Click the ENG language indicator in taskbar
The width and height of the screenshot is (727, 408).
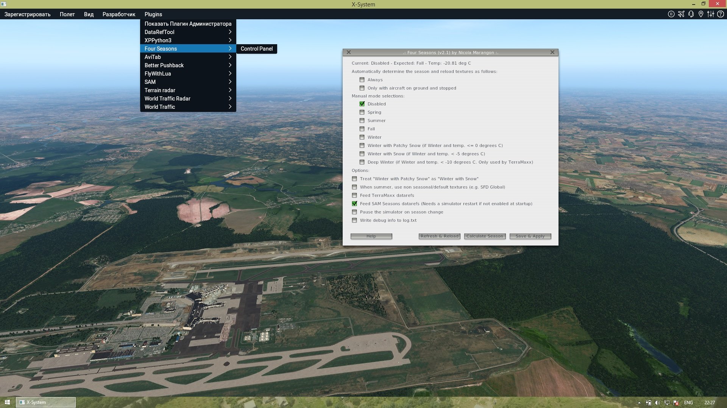688,403
